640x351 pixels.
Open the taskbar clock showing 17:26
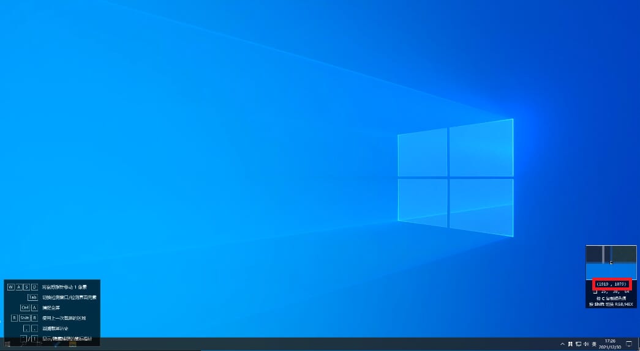[610, 344]
